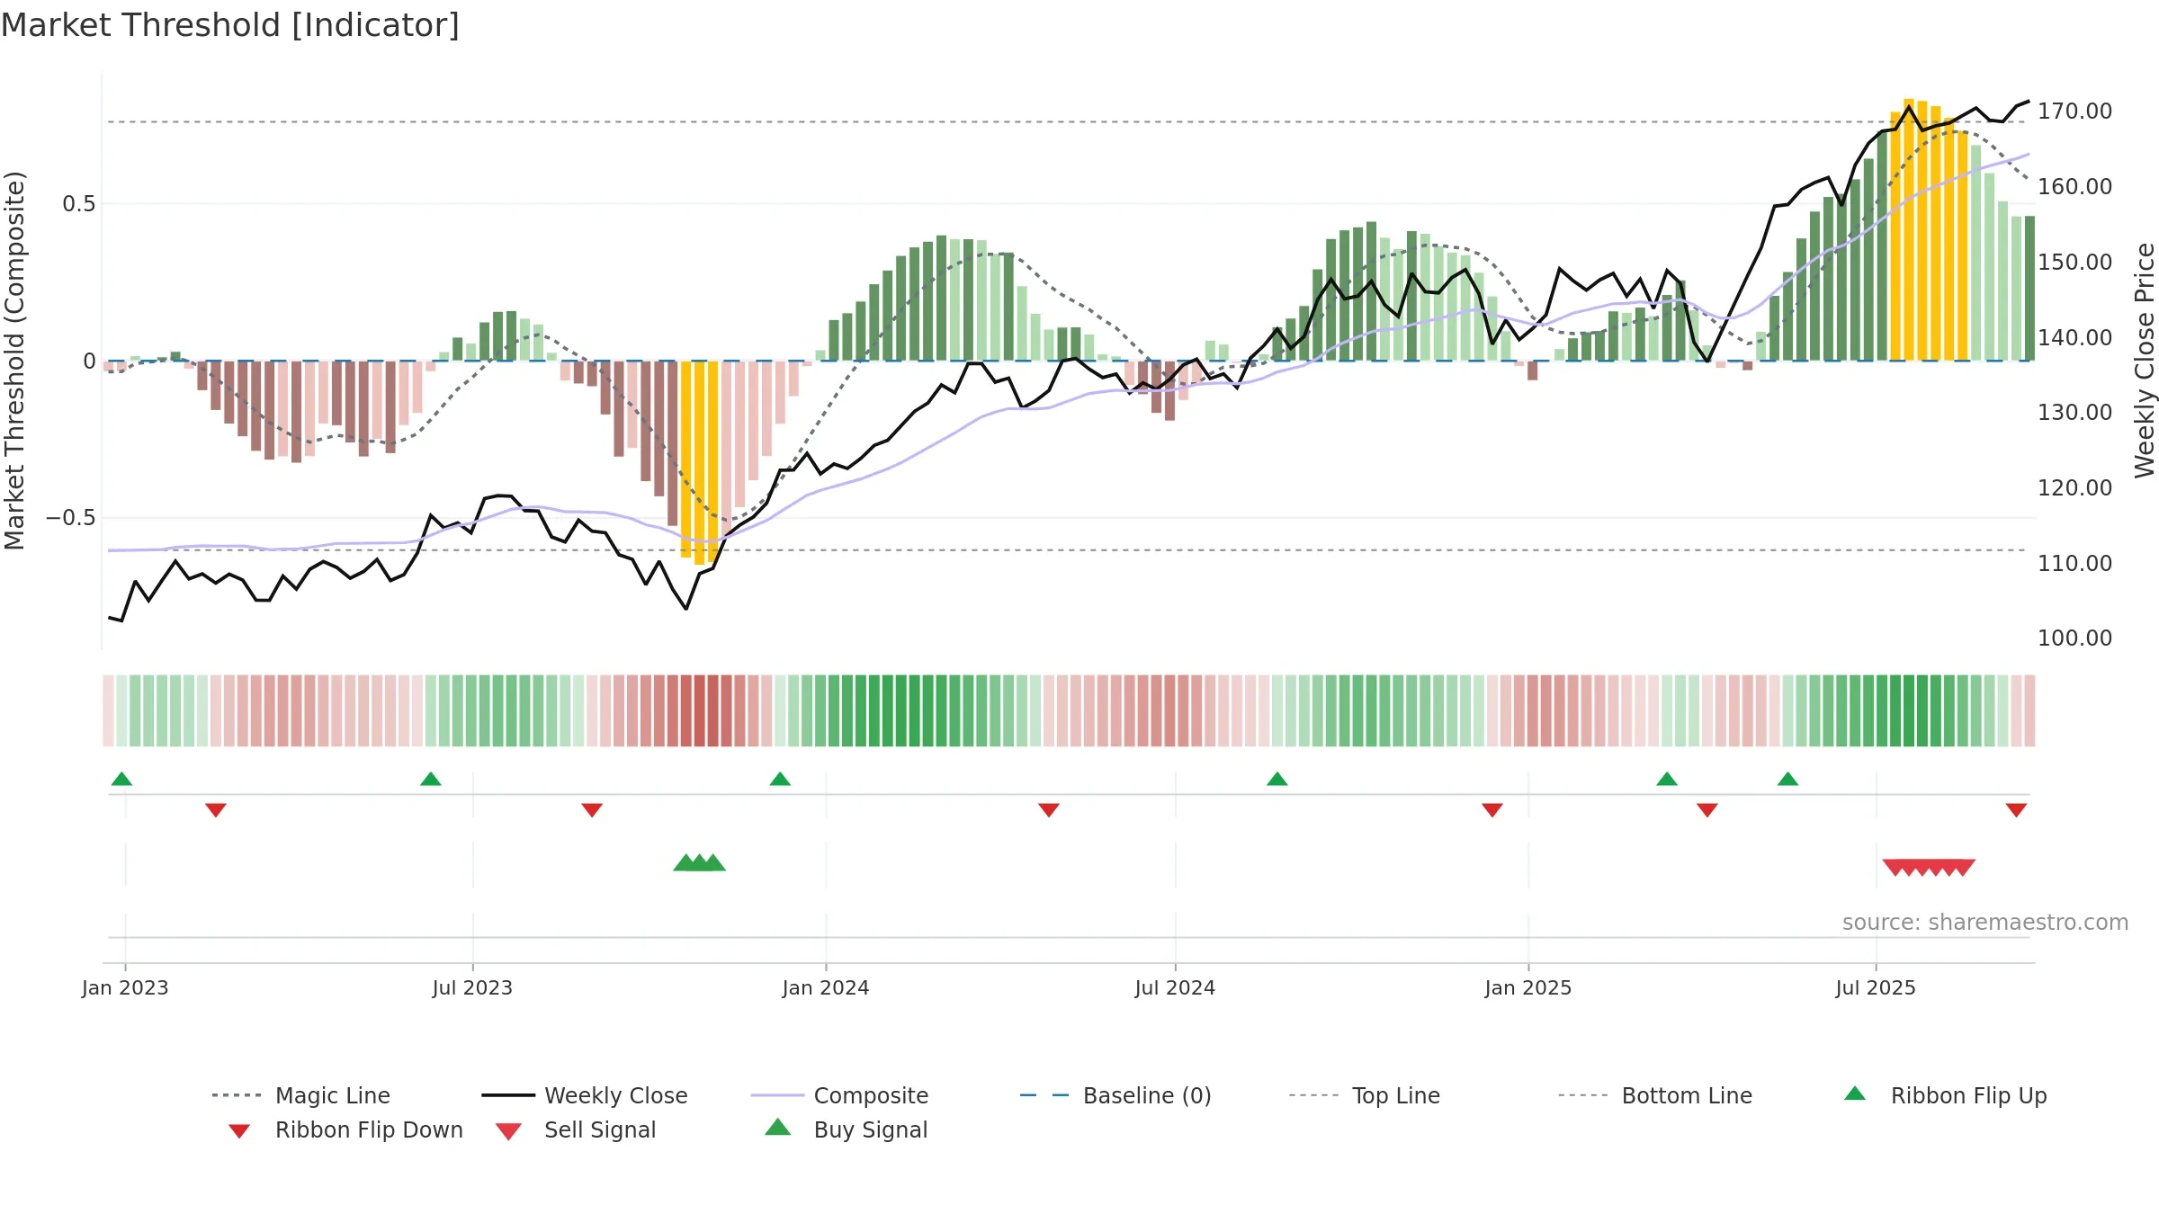The image size is (2159, 1214).
Task: Select the red flip-down triangle in September 2023
Action: [x=592, y=810]
